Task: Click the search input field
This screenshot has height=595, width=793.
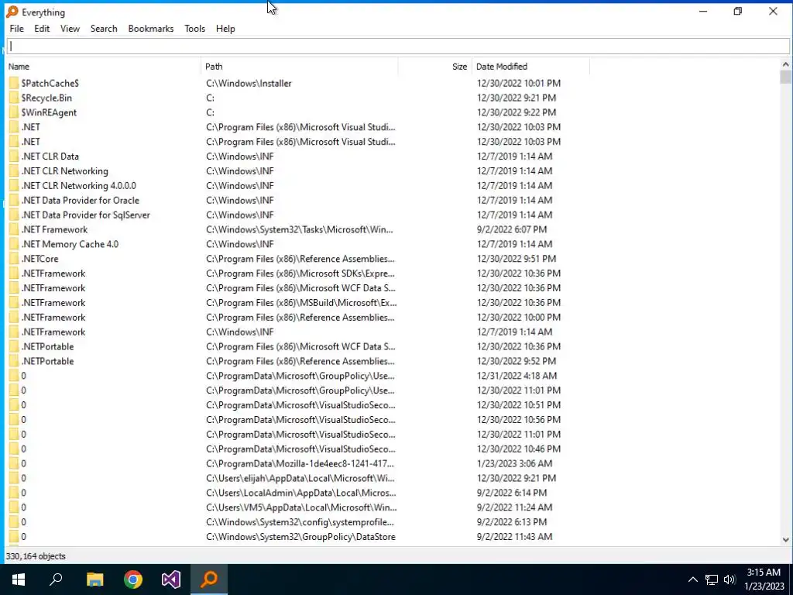Action: coord(398,46)
